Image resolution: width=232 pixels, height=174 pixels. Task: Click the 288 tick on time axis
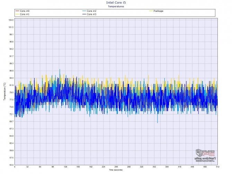click(129, 167)
